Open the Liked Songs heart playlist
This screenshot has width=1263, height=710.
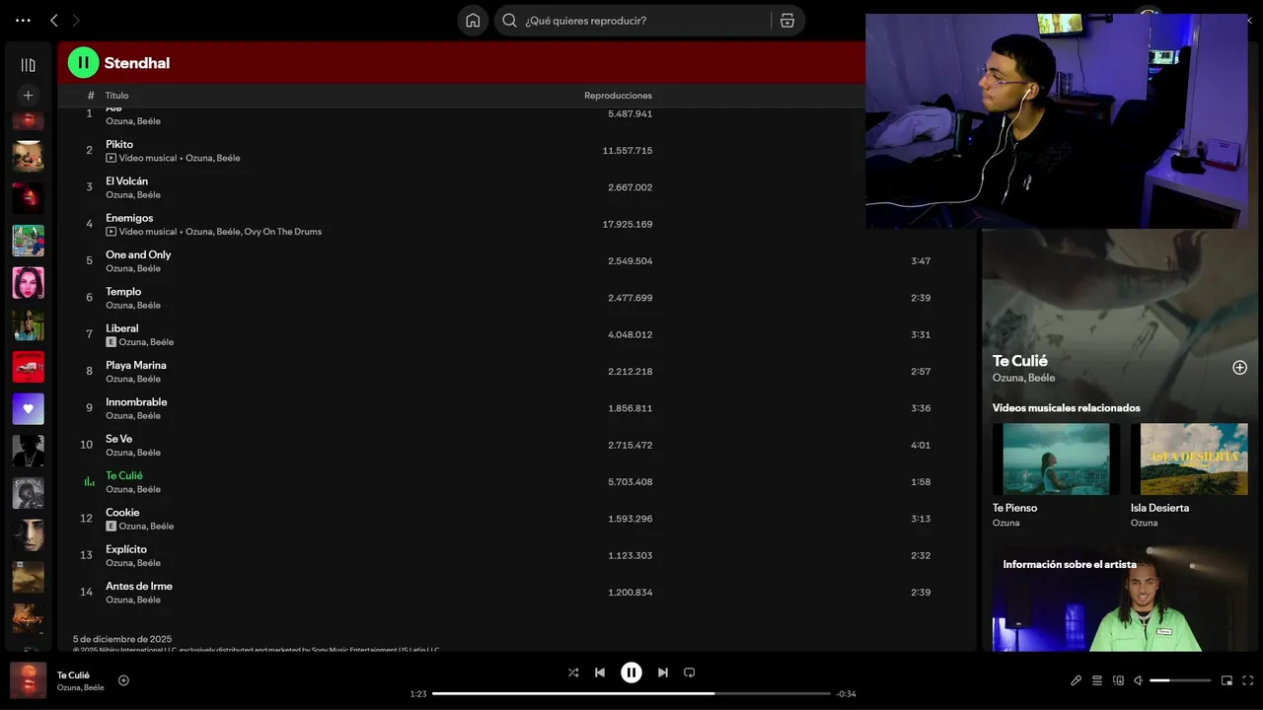(x=28, y=409)
